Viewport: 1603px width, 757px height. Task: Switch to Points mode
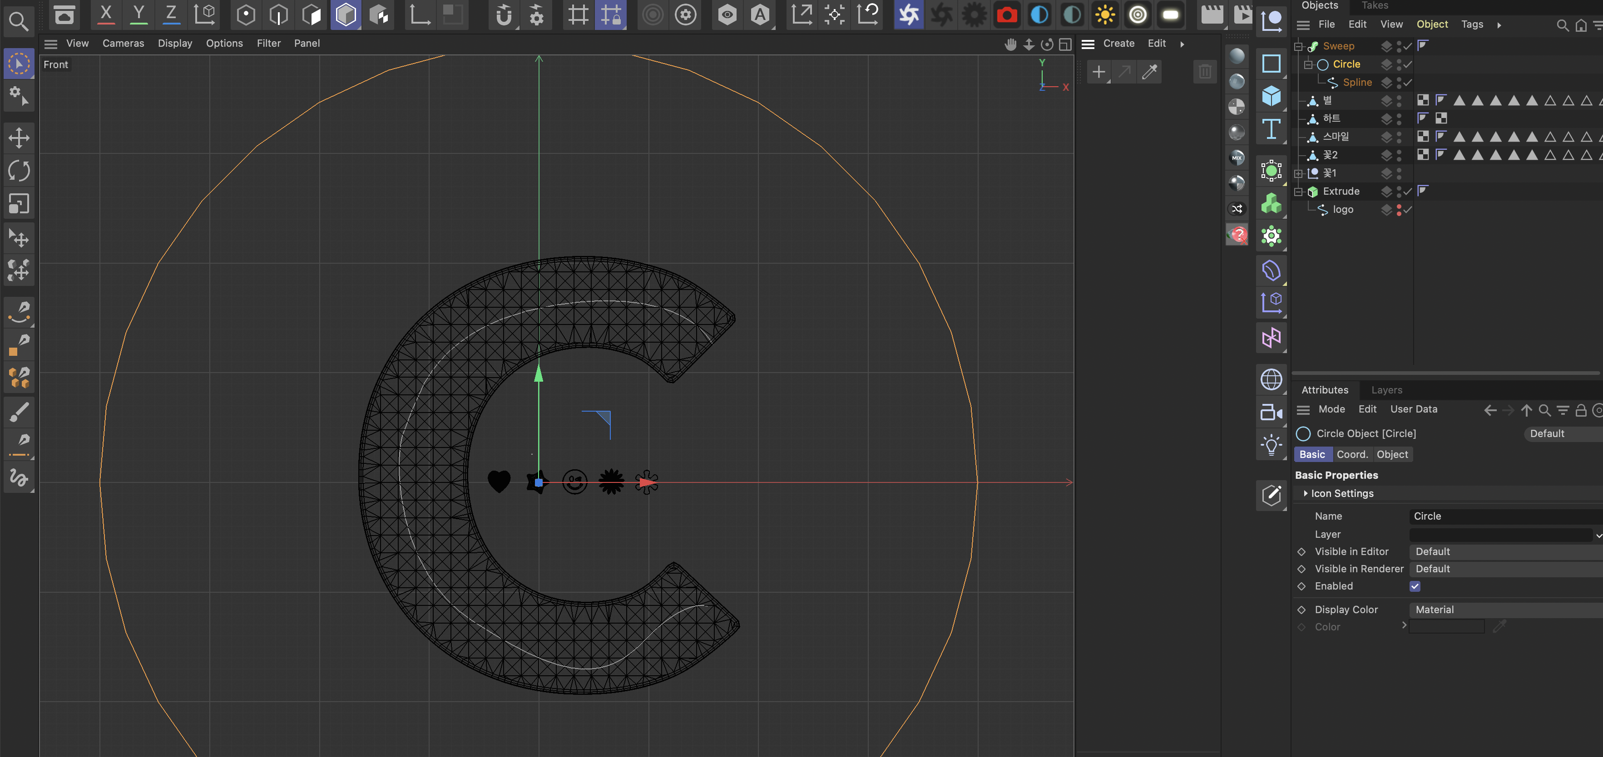pyautogui.click(x=246, y=15)
